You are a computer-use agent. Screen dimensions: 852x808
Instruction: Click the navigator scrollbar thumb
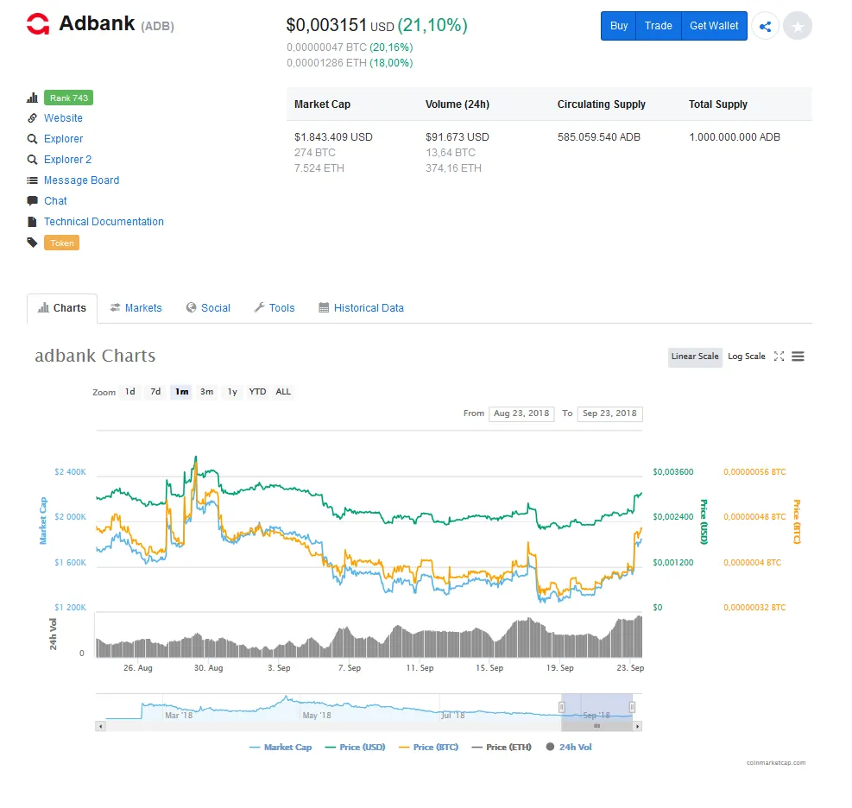pos(596,726)
